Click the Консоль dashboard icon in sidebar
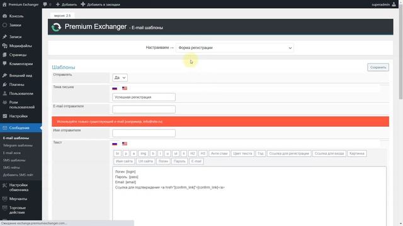 tap(4, 16)
